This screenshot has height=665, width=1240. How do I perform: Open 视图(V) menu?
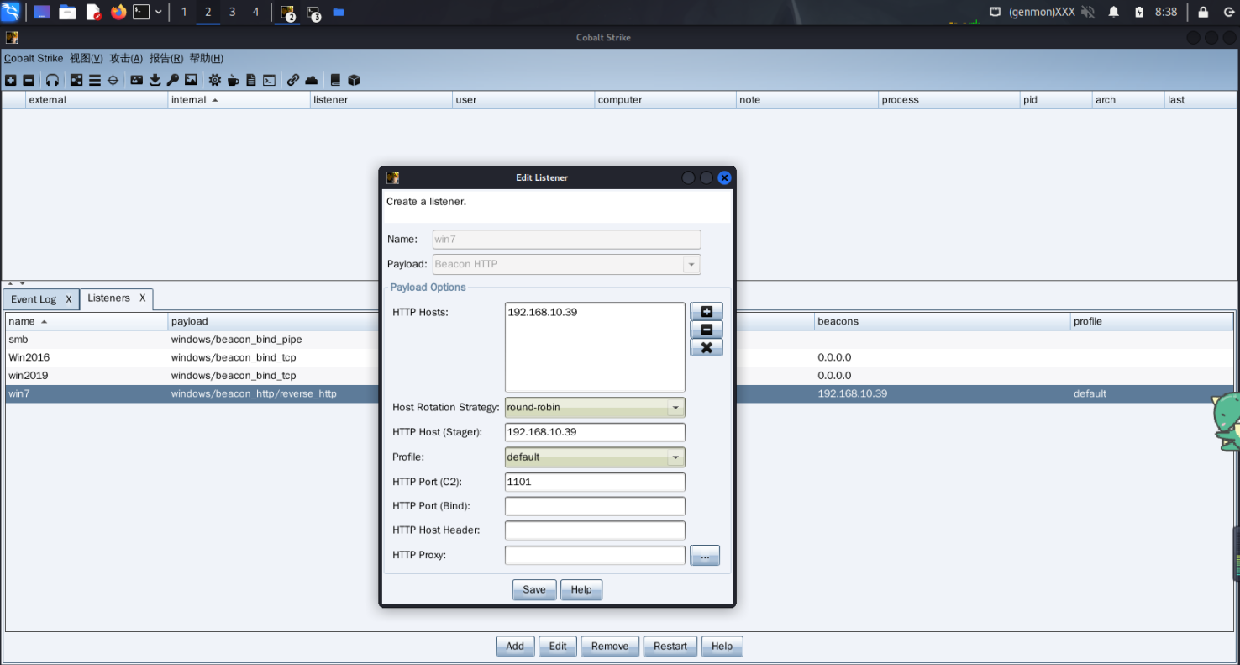pyautogui.click(x=87, y=58)
